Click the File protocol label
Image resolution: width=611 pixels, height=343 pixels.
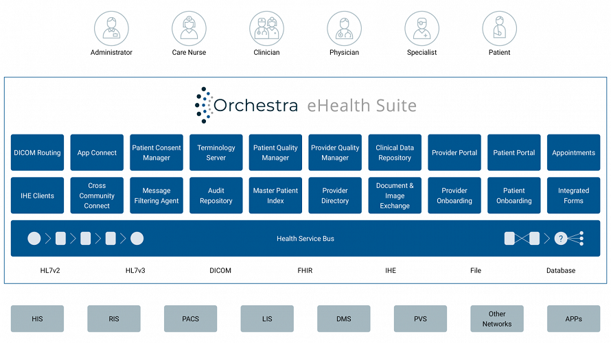point(476,270)
